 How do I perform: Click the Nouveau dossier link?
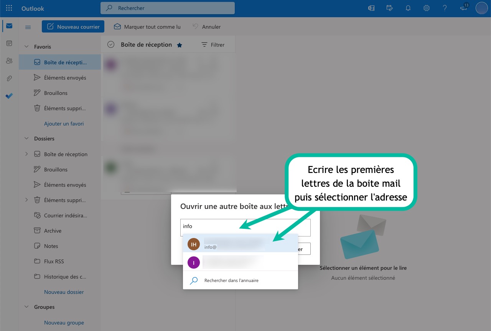pos(64,292)
